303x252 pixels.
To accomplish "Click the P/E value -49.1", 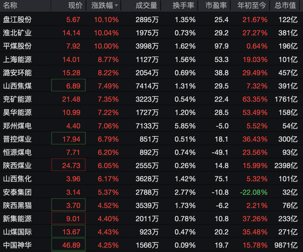I will [220, 152].
